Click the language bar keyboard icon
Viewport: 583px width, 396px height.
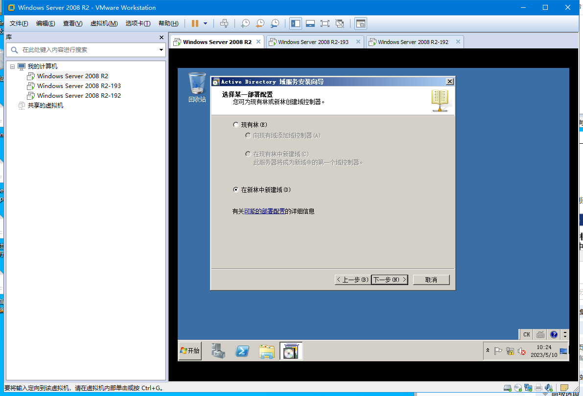point(540,334)
